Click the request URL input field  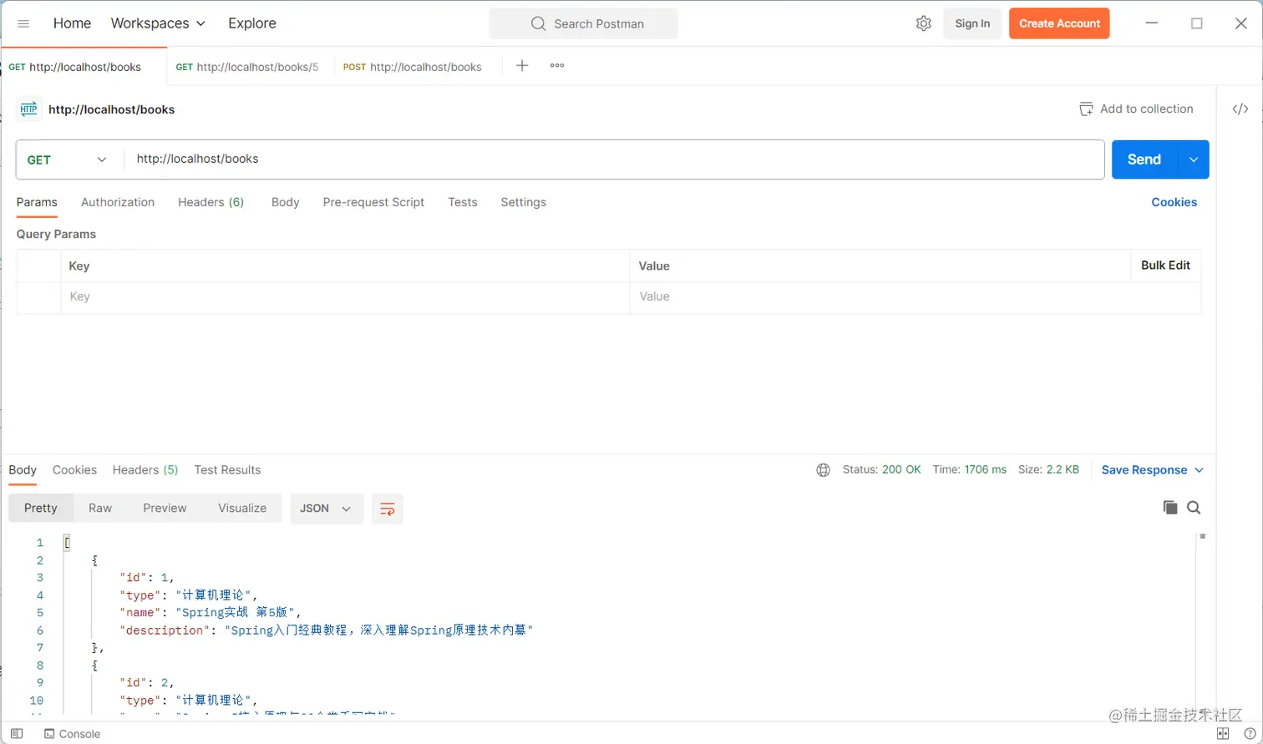point(614,159)
